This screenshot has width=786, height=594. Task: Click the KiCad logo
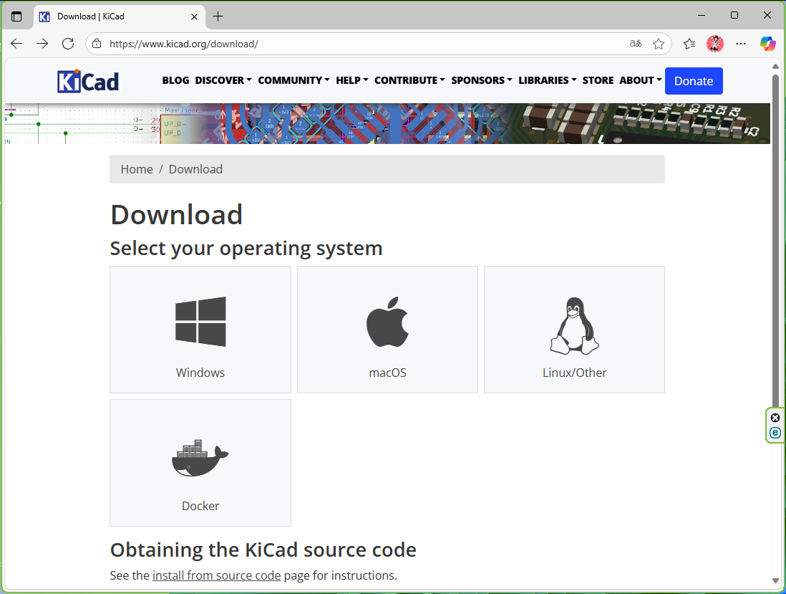pyautogui.click(x=88, y=80)
